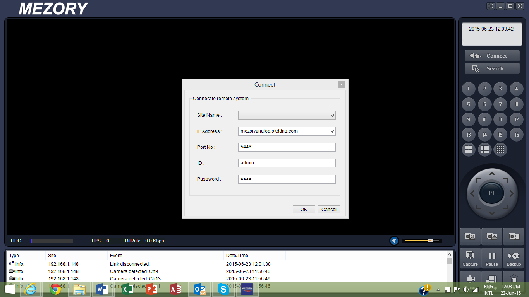Select camera channel 11 button
This screenshot has height=297, width=529.
coord(500,119)
